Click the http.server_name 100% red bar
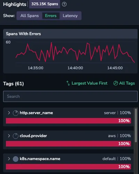The width and height of the screenshot is (139, 174). pyautogui.click(x=68, y=121)
